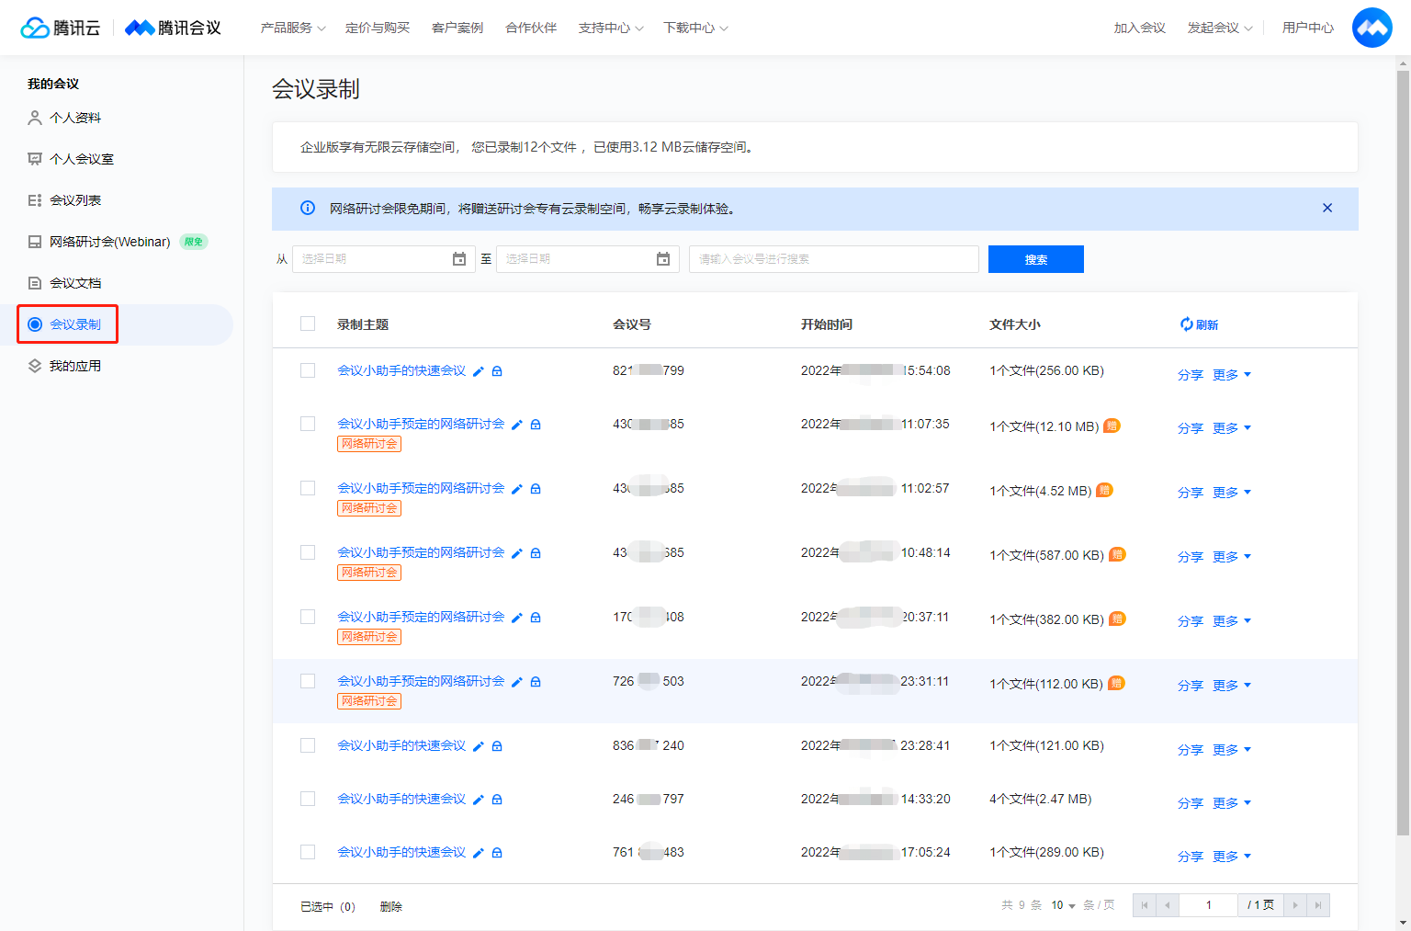The image size is (1411, 931).
Task: Click lock icon in 10:48:14 row
Action: click(536, 553)
